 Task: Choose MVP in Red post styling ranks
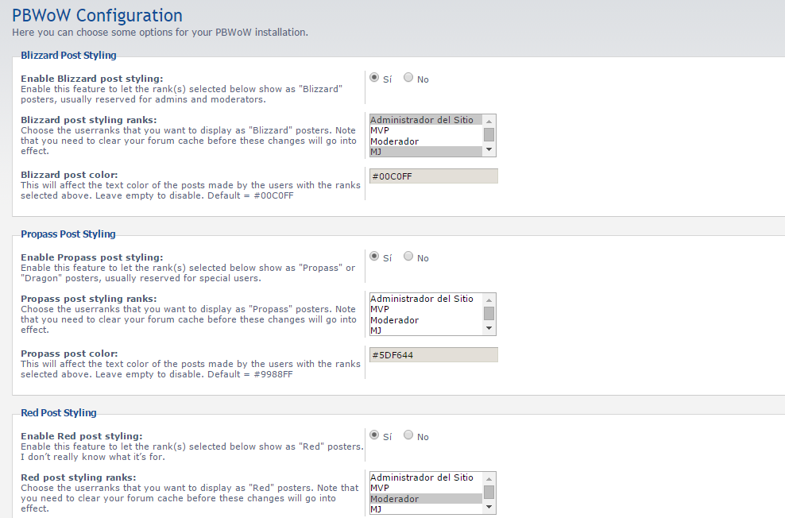(x=426, y=488)
